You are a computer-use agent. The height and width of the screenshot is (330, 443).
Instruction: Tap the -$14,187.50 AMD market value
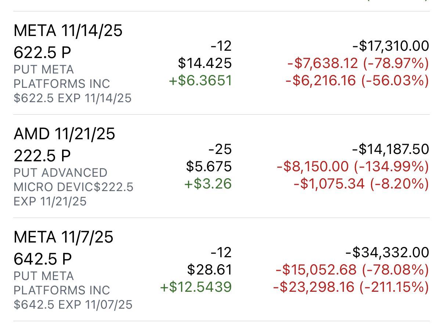(390, 149)
